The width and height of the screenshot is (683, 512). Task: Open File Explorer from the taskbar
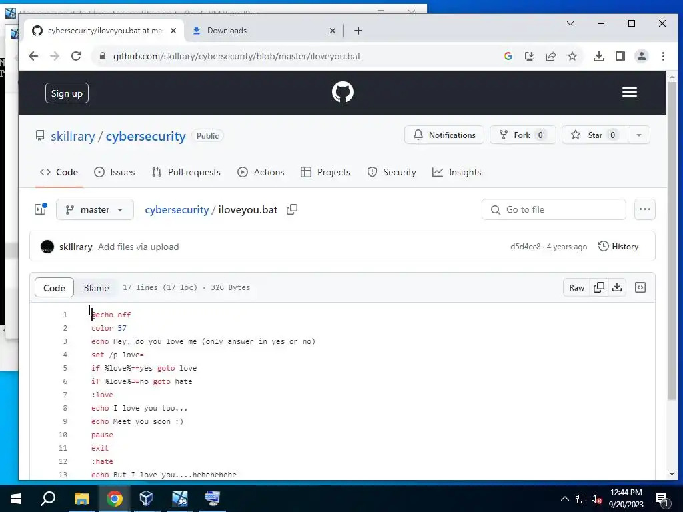coord(81,499)
